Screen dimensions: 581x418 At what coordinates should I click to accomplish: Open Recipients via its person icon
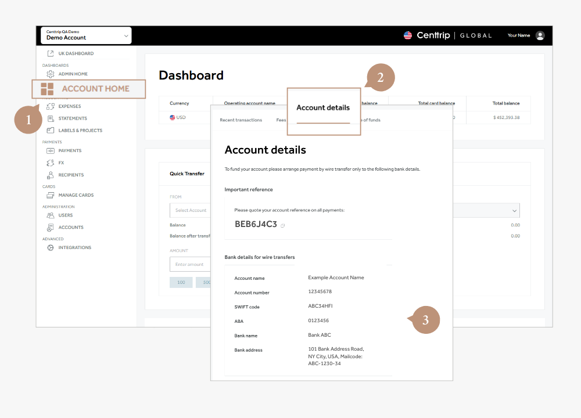pyautogui.click(x=51, y=175)
